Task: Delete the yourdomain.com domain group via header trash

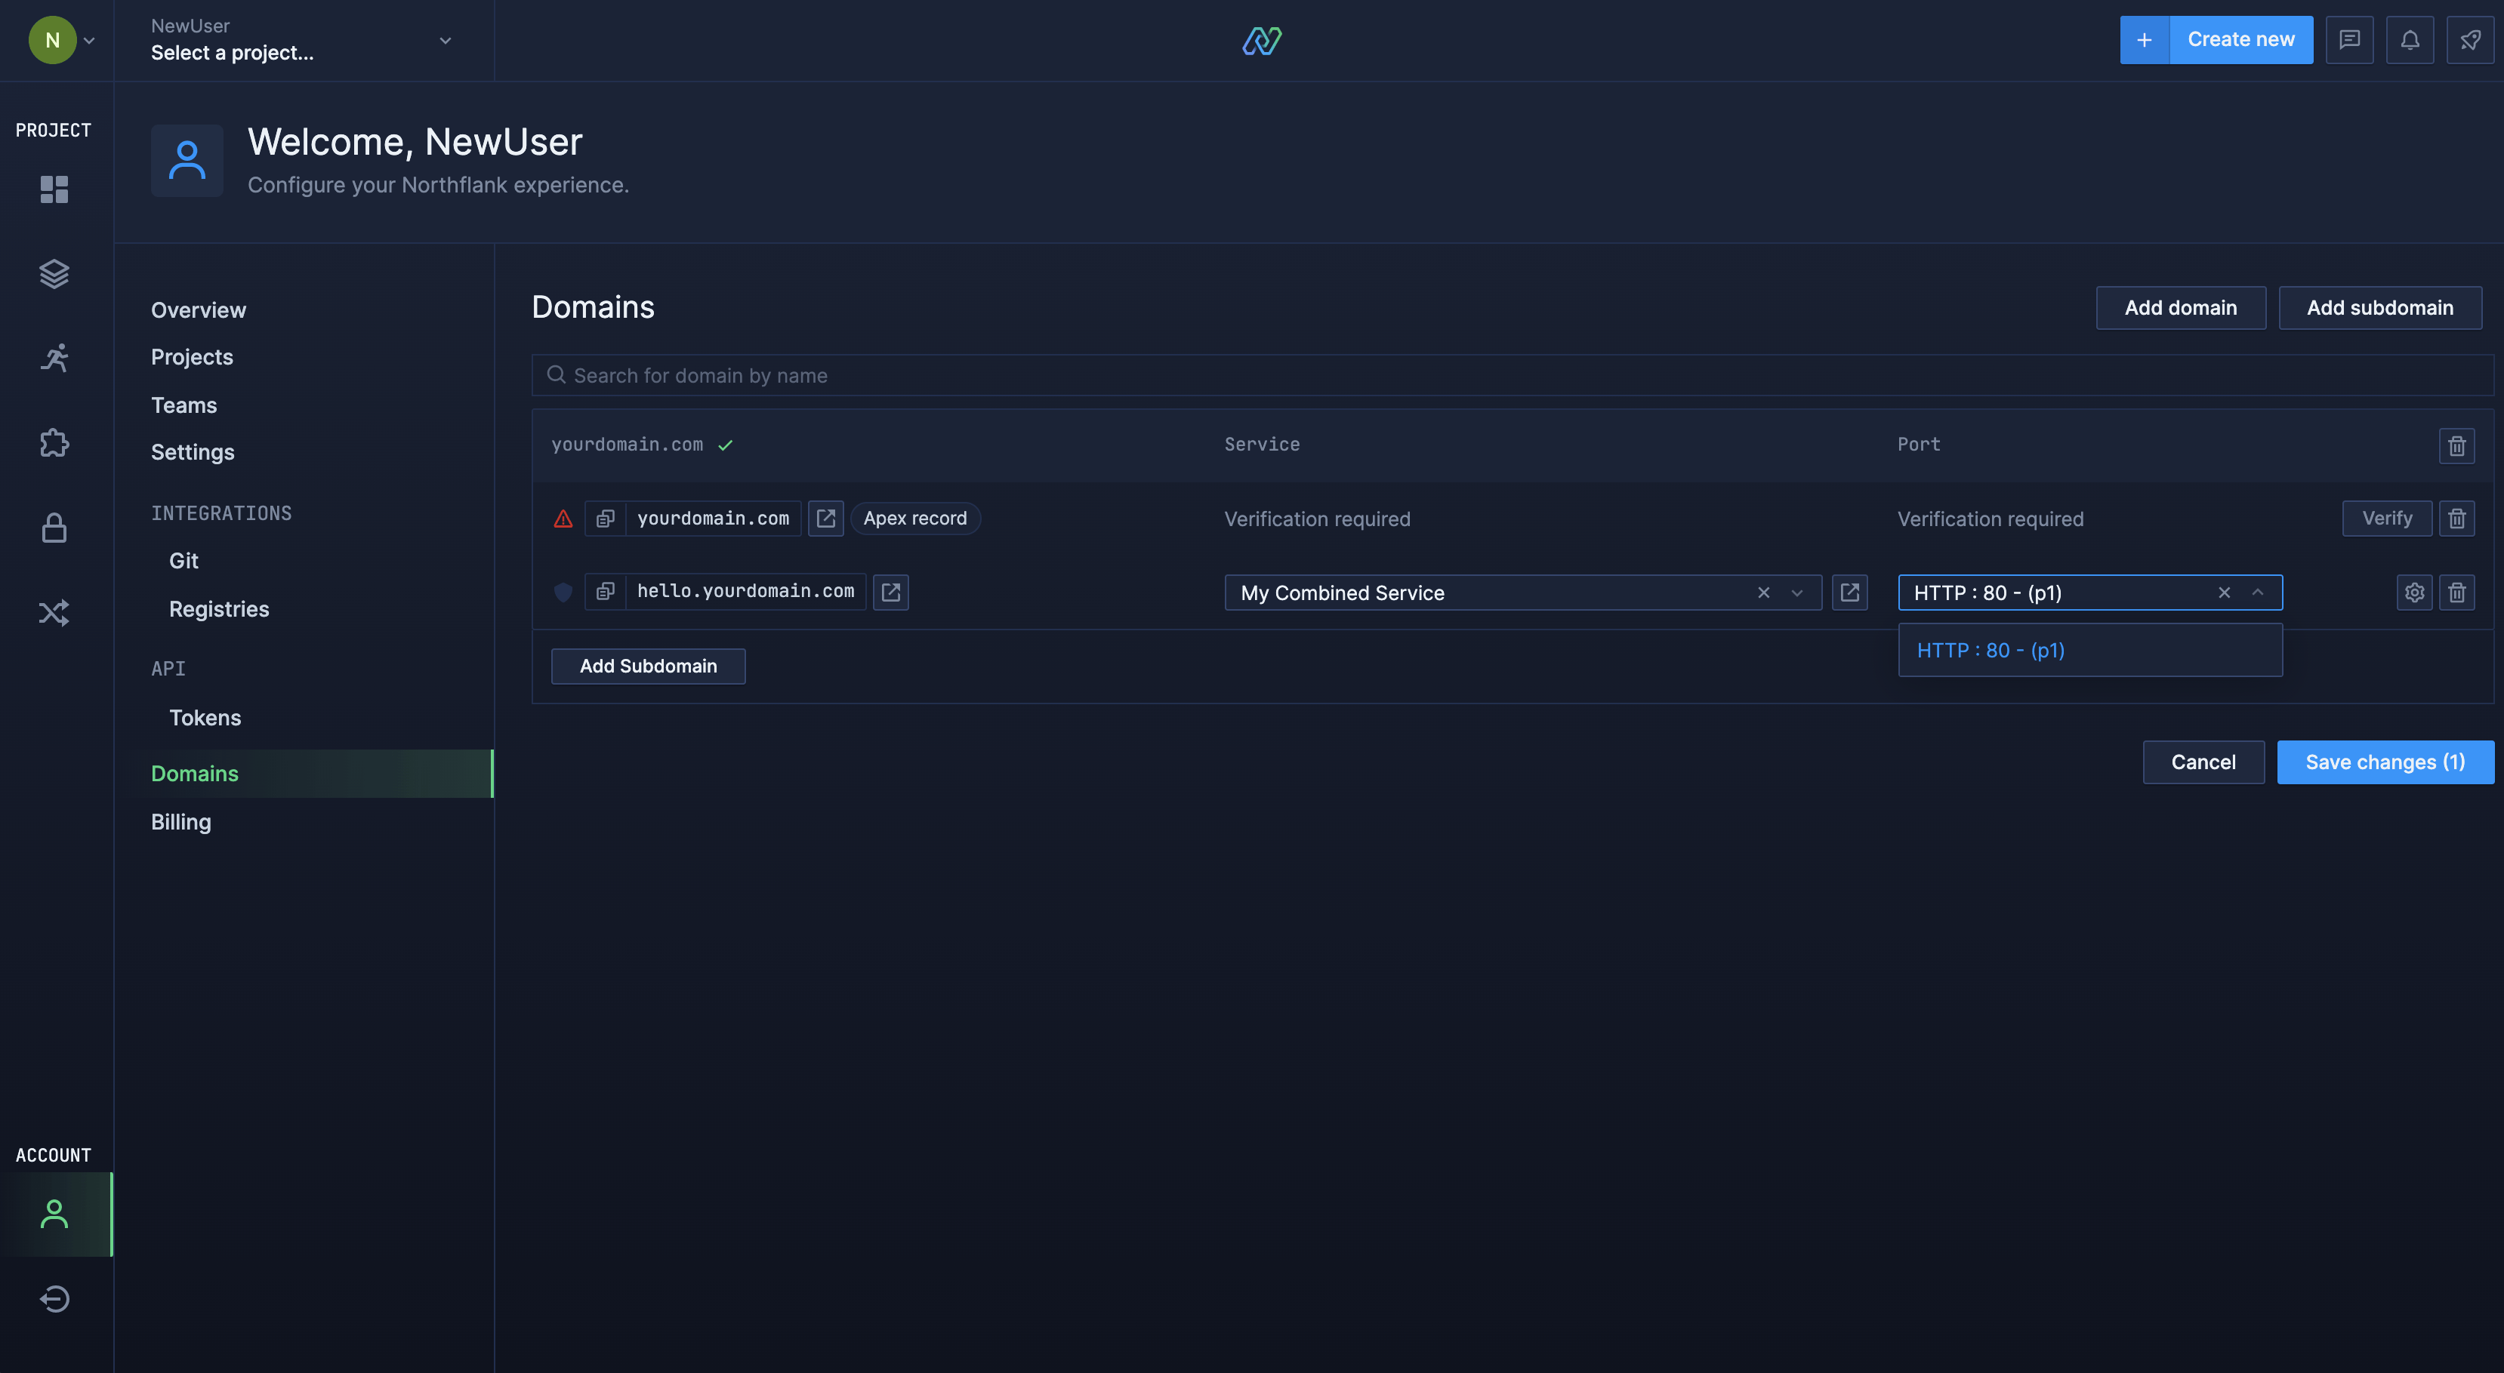Action: point(2456,445)
